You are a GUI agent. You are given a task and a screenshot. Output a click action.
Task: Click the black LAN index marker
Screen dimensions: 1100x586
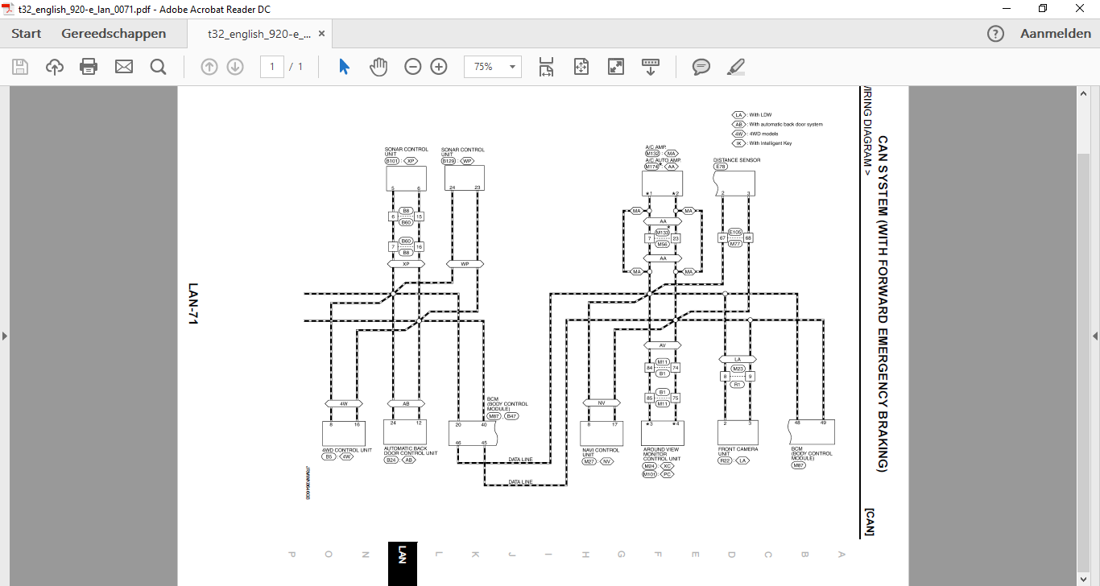403,563
